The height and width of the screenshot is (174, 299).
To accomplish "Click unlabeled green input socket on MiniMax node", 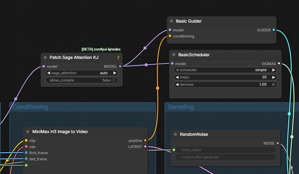I will click(26, 165).
